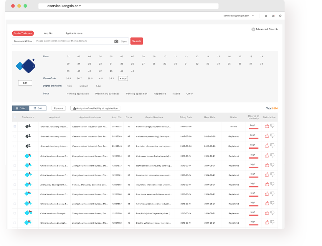Viewport: 322px width, 246px height.
Task: Thumbs up the application 25182931 row
Action: (267, 126)
